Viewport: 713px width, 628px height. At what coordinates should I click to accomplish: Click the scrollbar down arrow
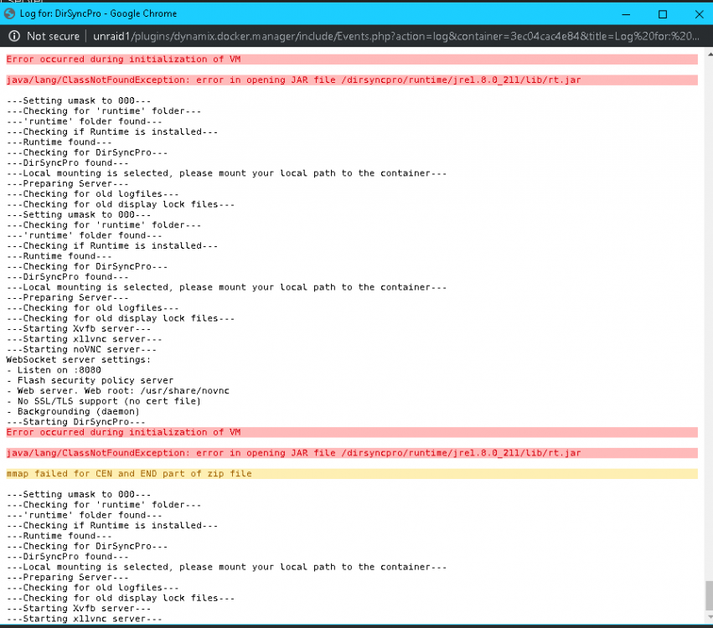tap(710, 616)
